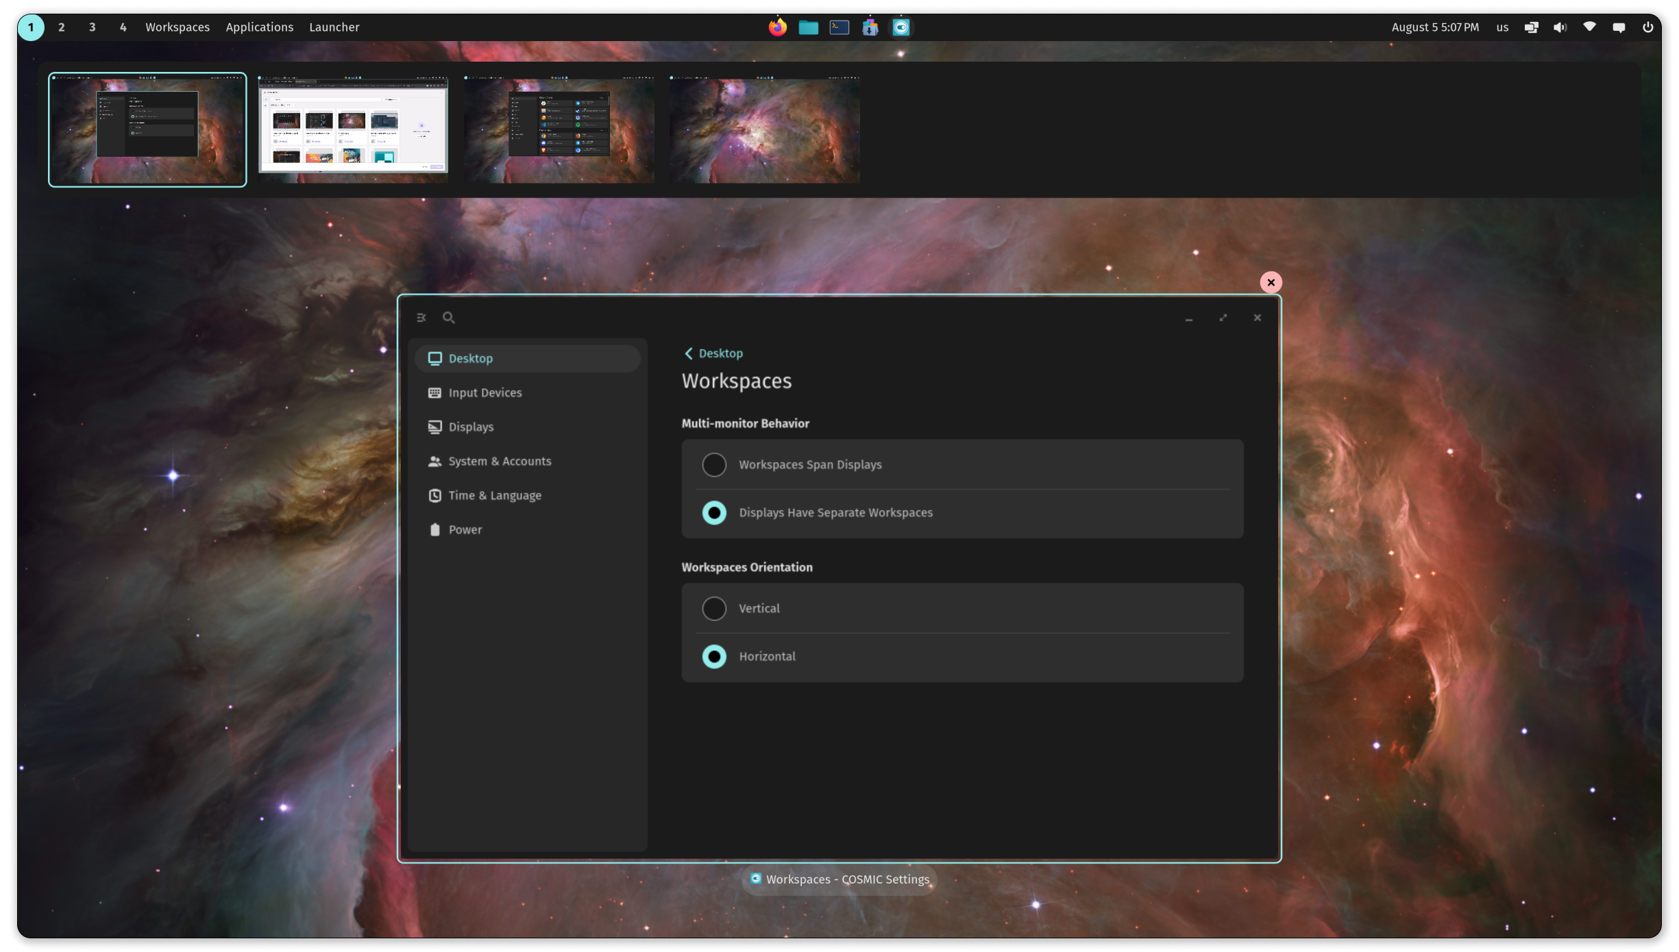Launch the file manager dock icon
Screen dimensions: 1679x952
pyautogui.click(x=808, y=27)
